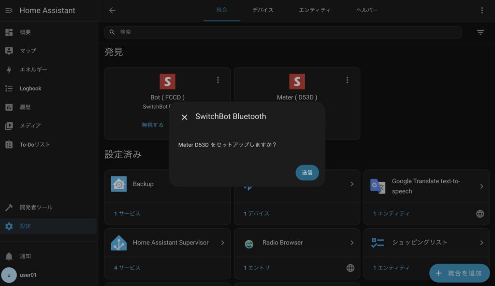Open the メディア media browser
Image resolution: width=495 pixels, height=286 pixels.
[48, 126]
